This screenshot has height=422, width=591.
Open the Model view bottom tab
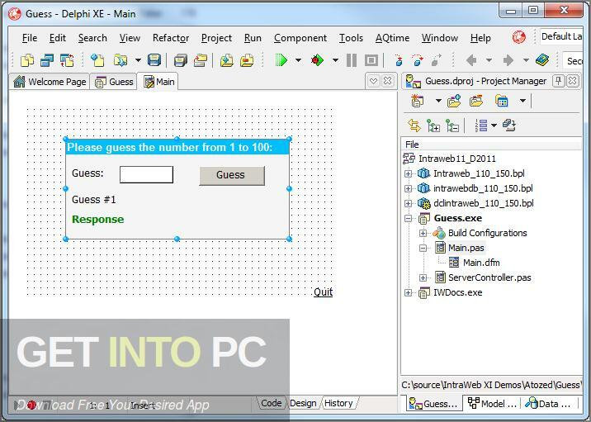[491, 404]
